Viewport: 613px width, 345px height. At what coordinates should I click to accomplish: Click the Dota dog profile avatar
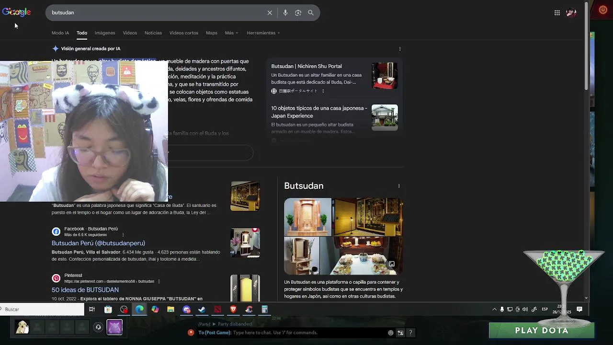(x=22, y=327)
